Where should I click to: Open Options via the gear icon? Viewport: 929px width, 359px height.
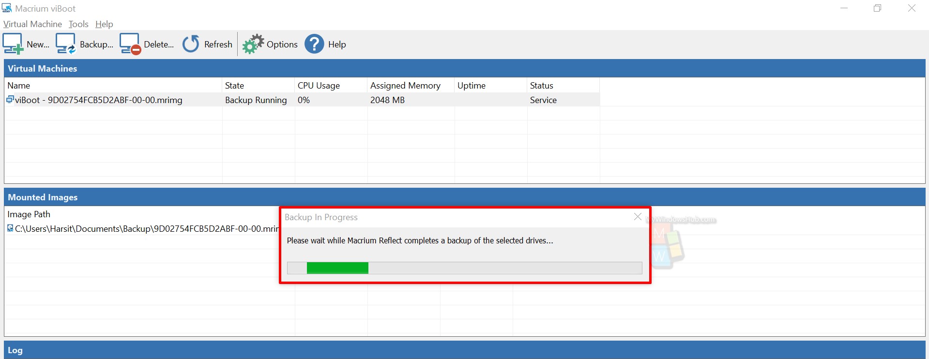click(x=253, y=44)
